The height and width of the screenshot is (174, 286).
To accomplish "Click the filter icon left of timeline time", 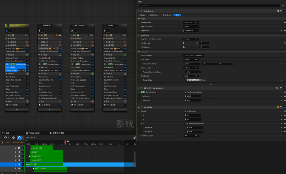I will 2,143.
